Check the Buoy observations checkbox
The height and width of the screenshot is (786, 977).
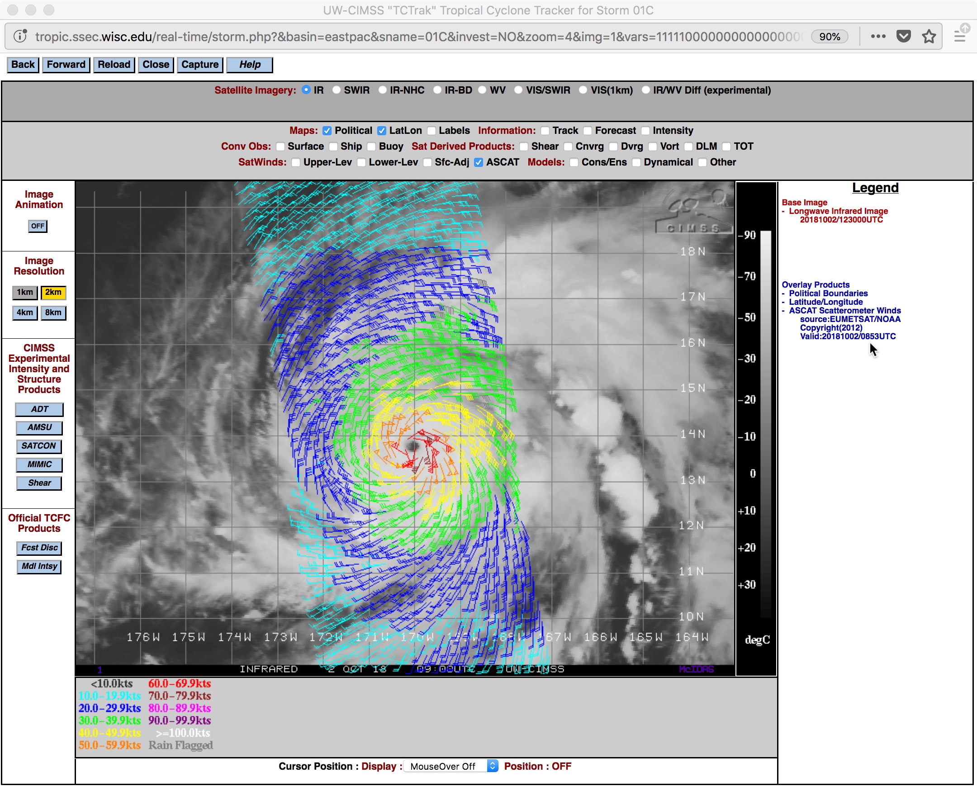372,147
